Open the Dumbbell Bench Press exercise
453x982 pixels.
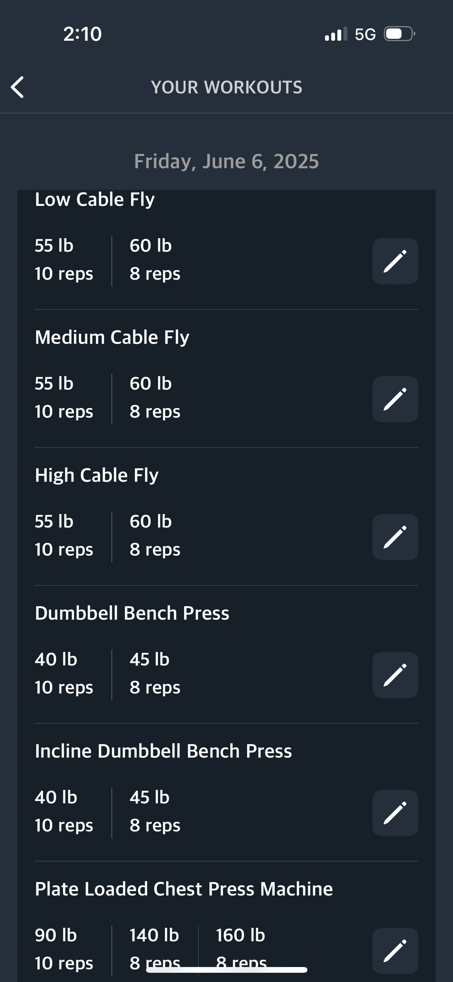pos(132,613)
